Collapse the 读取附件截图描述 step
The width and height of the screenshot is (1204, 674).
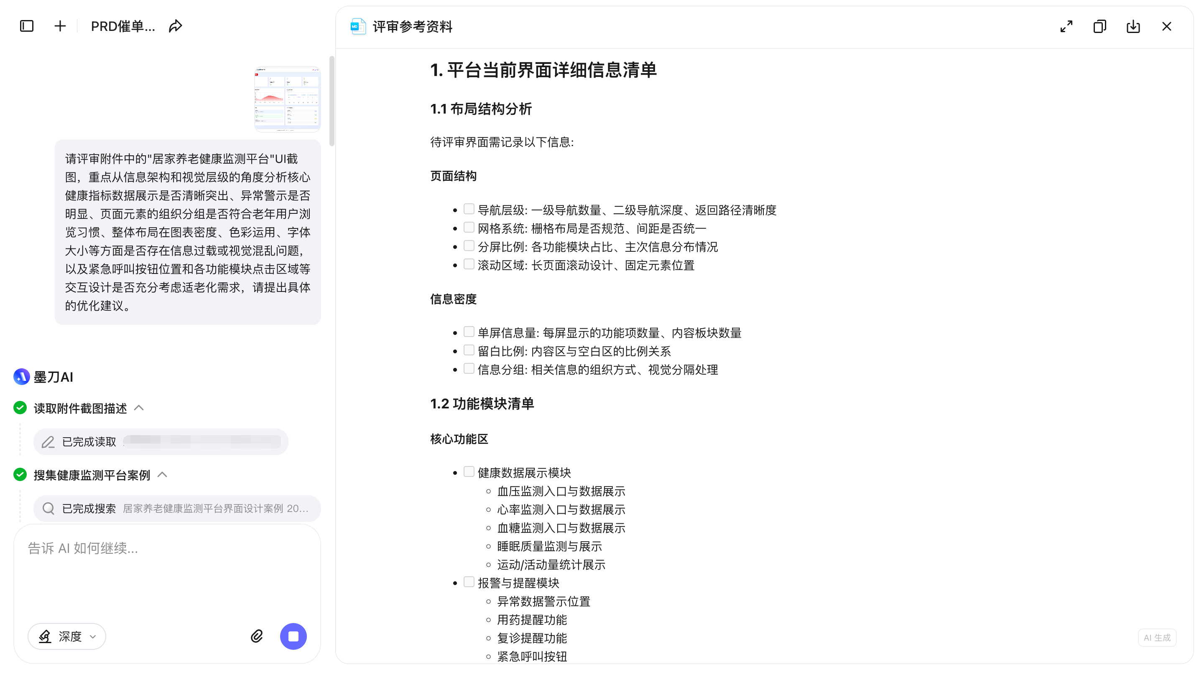coord(139,408)
